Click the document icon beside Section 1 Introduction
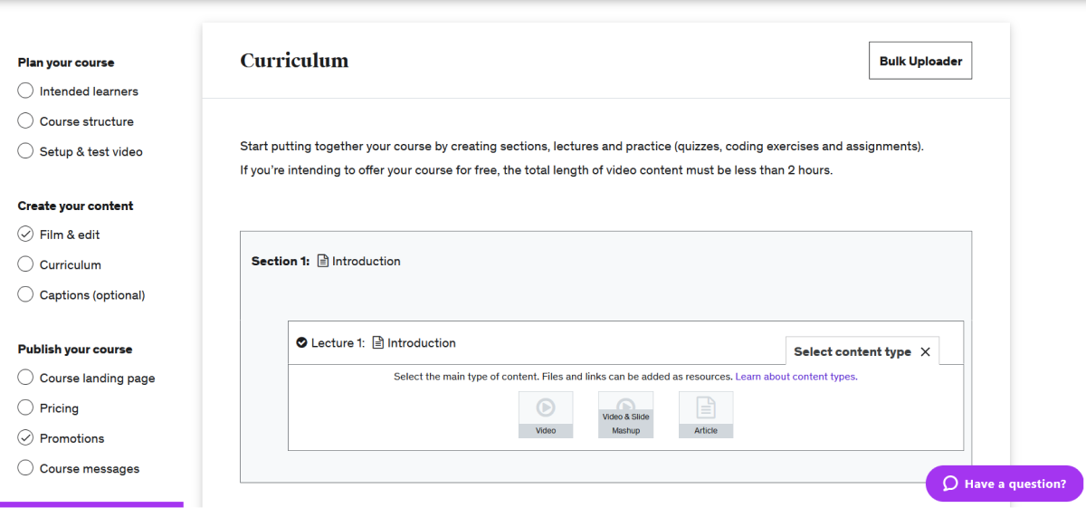Image resolution: width=1086 pixels, height=508 pixels. point(322,261)
